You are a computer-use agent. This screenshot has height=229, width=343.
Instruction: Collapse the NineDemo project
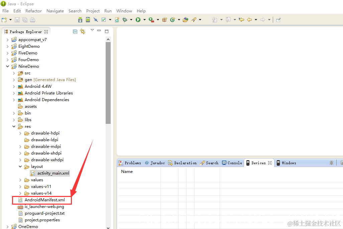(7, 66)
